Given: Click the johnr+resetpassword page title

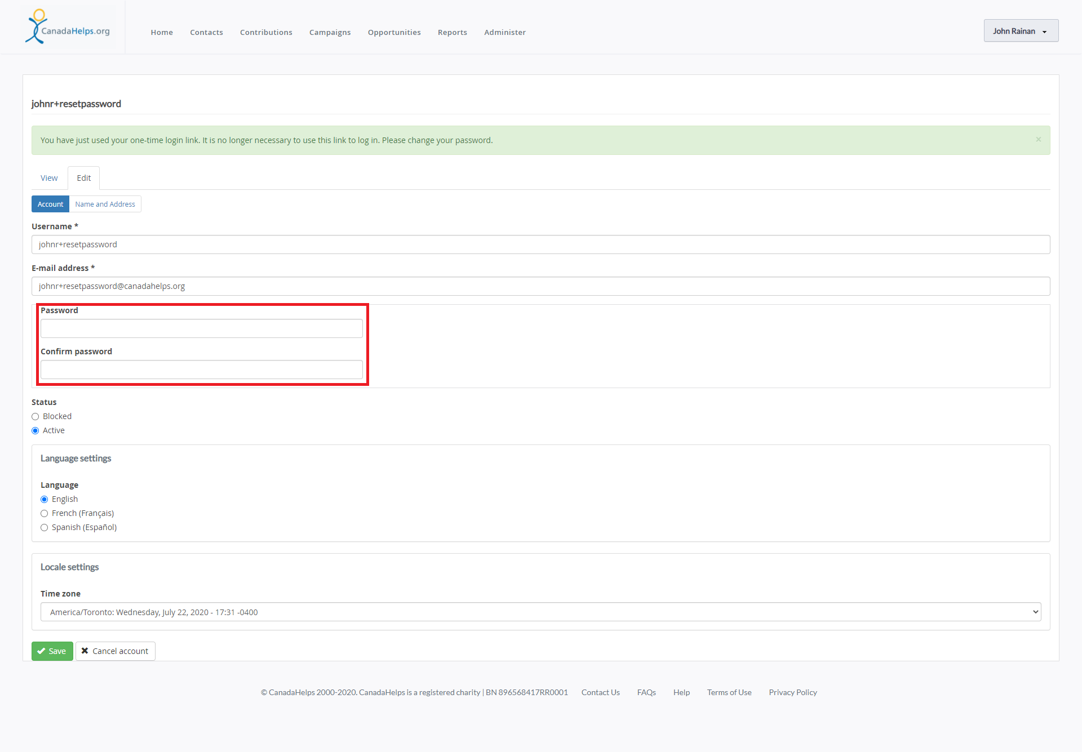Looking at the screenshot, I should [x=76, y=104].
